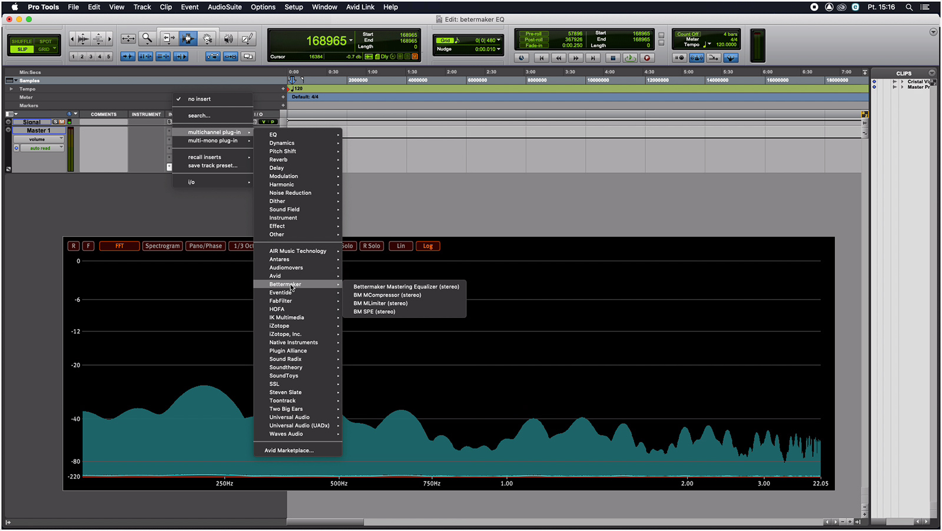Image resolution: width=942 pixels, height=531 pixels.
Task: Click the Tempo Ruler Enable conductor button
Action: 731,58
